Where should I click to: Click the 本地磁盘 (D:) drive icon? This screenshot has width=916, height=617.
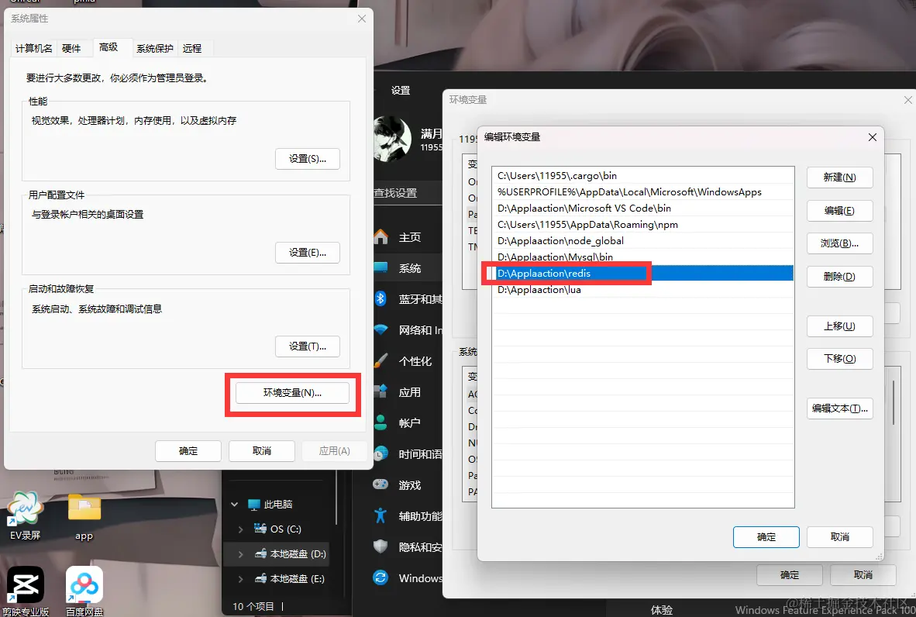pos(260,553)
